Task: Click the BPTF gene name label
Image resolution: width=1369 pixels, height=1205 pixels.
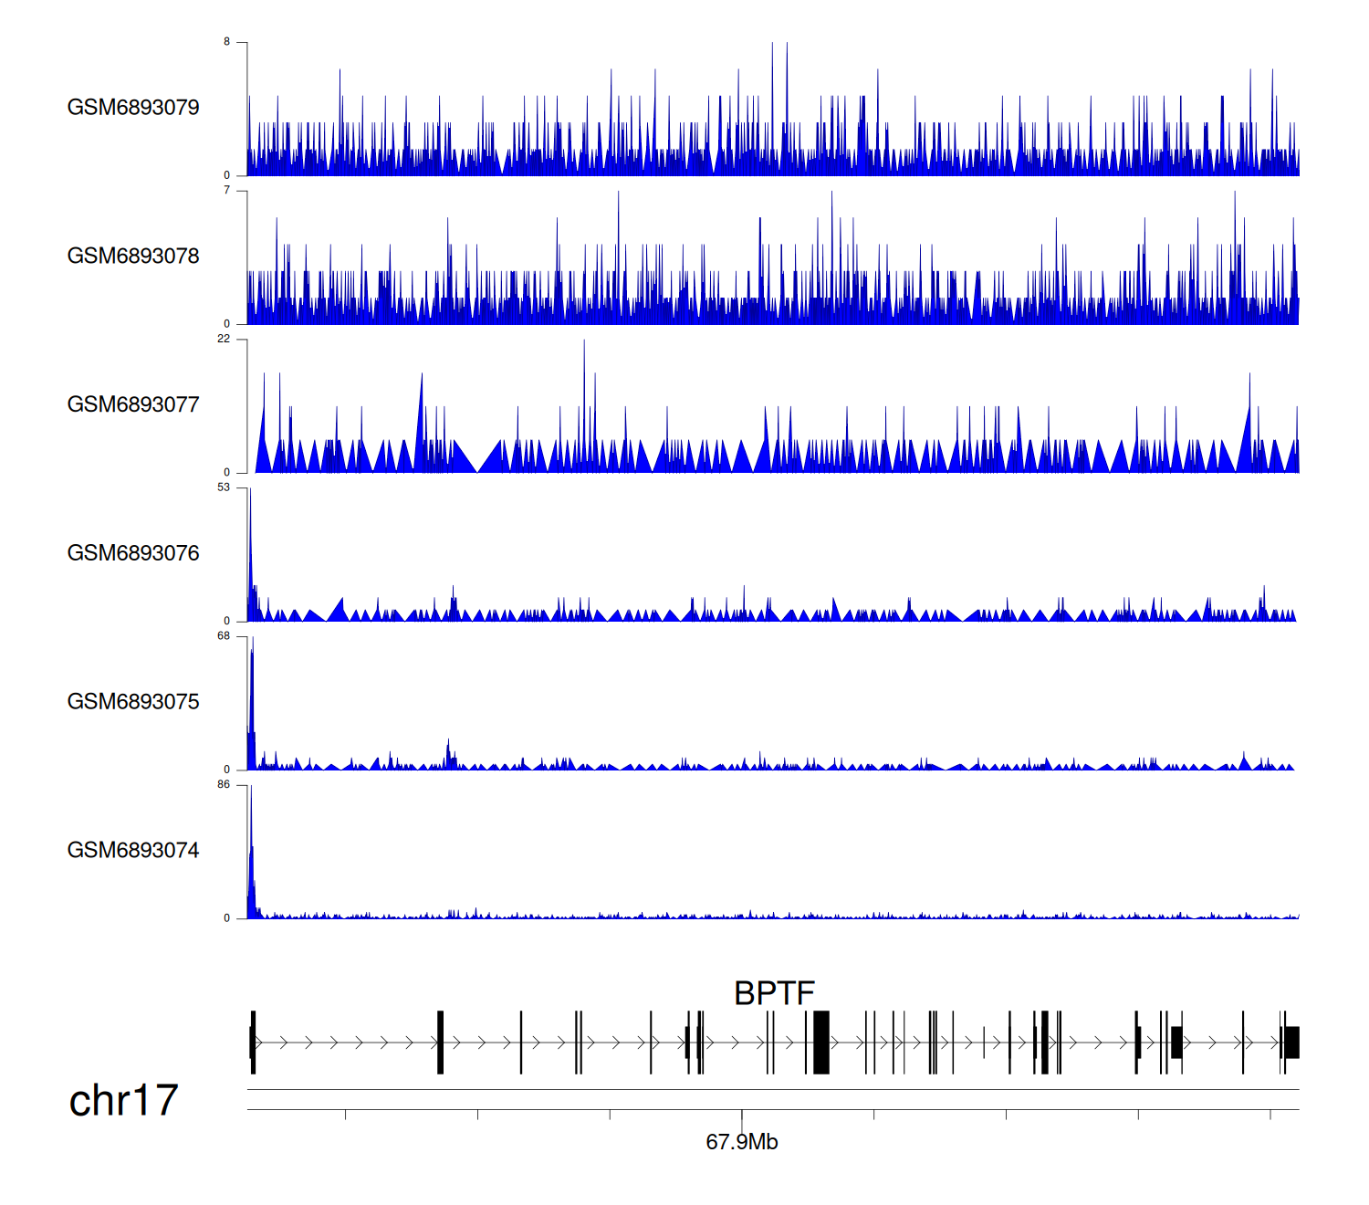Action: point(774,993)
